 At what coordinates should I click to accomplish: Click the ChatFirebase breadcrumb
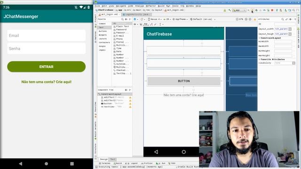(x=104, y=10)
